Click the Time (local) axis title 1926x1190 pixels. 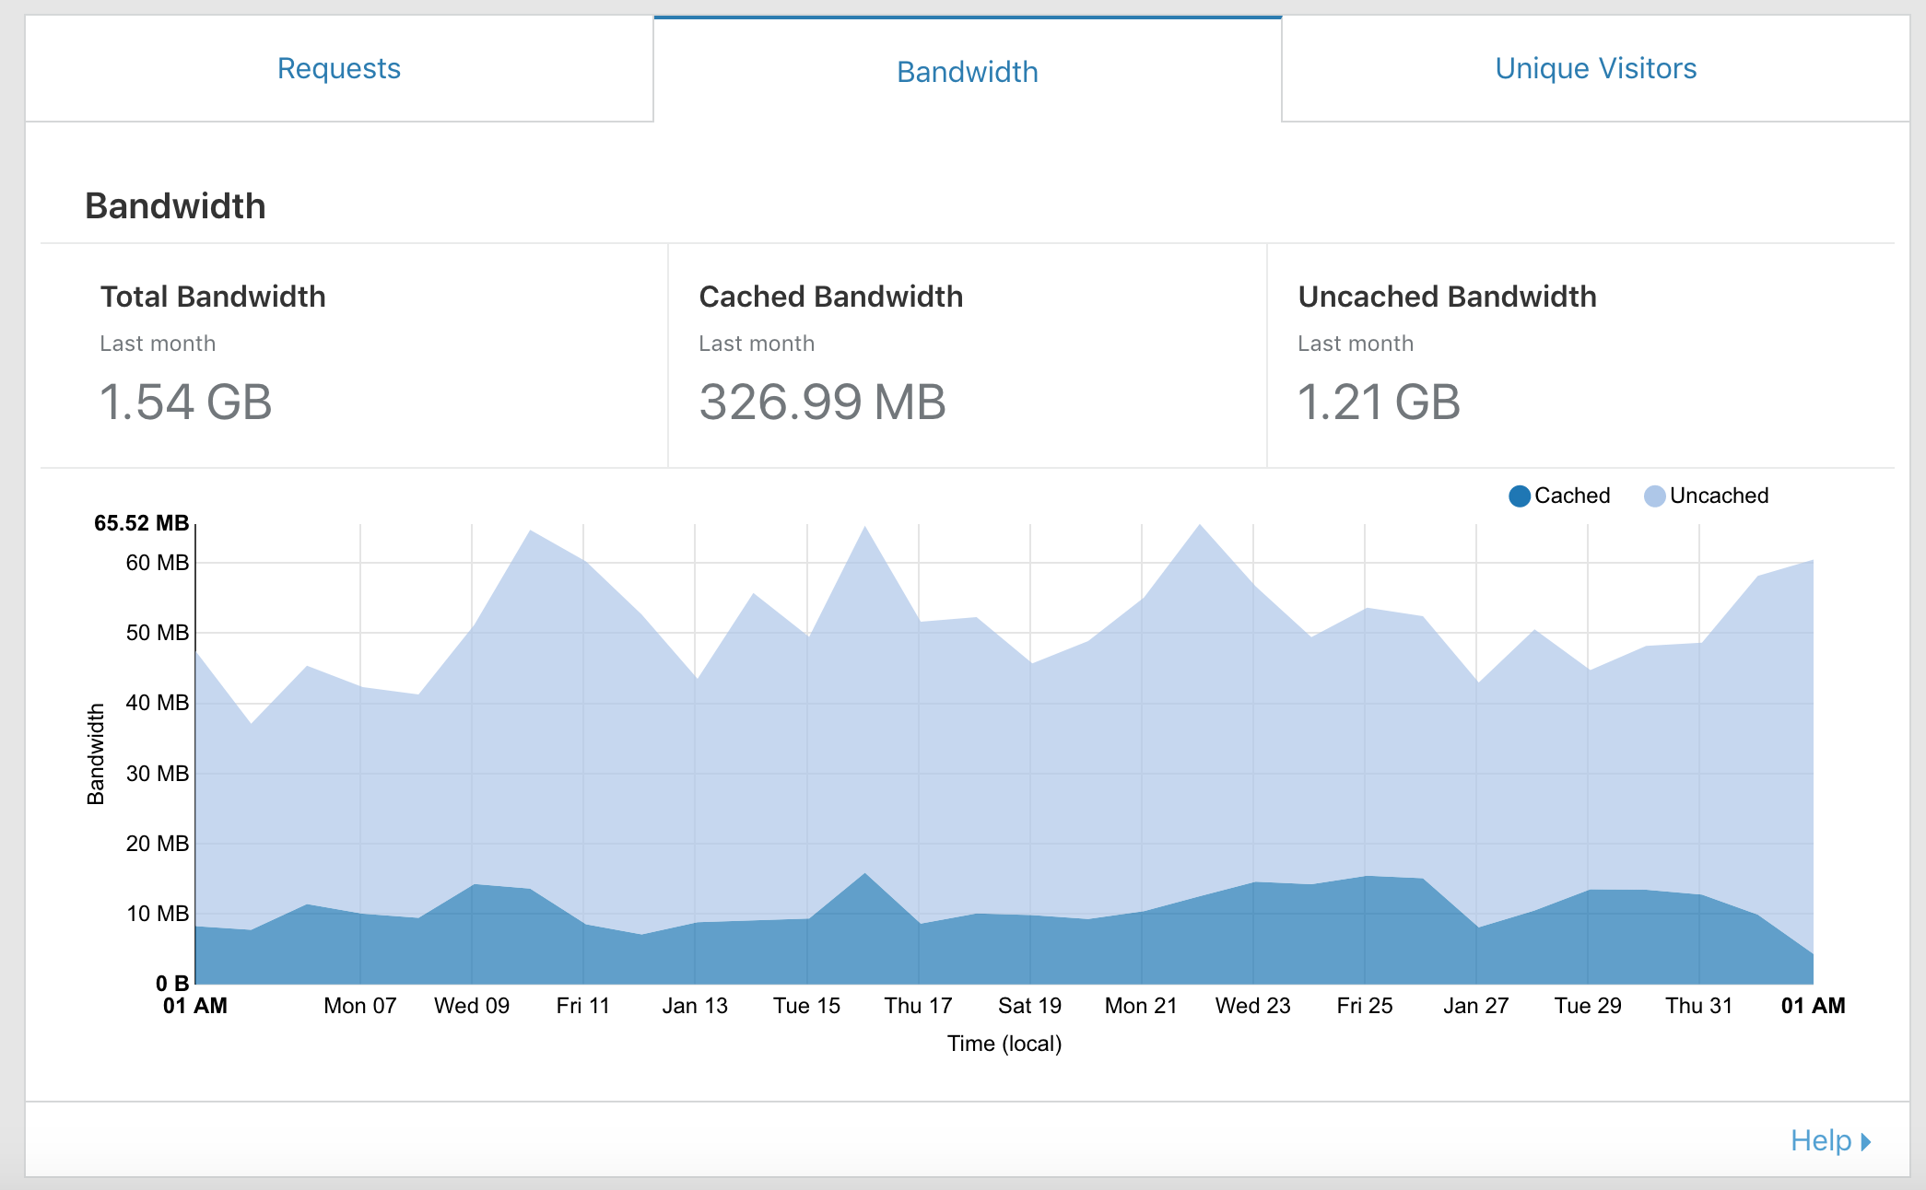pyautogui.click(x=1004, y=1044)
